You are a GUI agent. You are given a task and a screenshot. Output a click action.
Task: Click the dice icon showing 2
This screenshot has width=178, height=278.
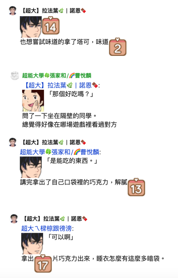click(x=117, y=47)
